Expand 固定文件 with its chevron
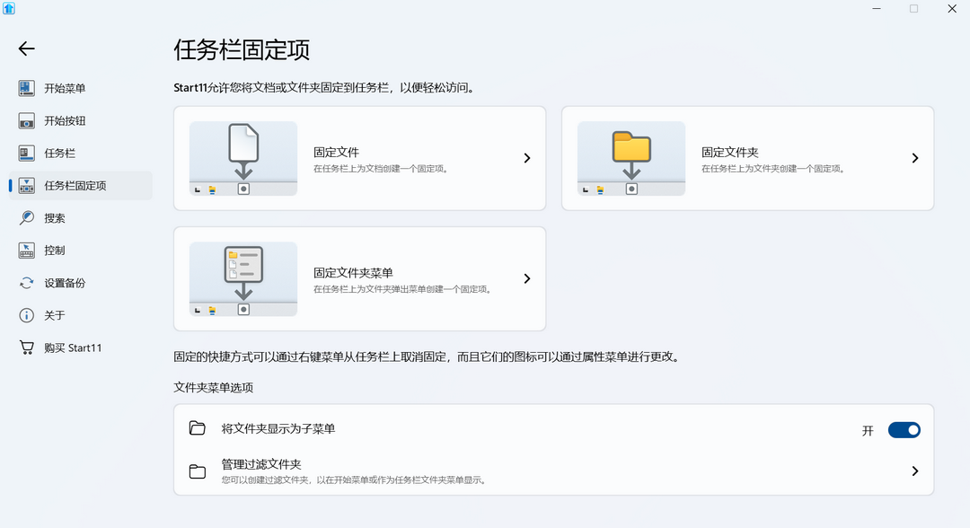Viewport: 970px width, 528px height. click(527, 157)
